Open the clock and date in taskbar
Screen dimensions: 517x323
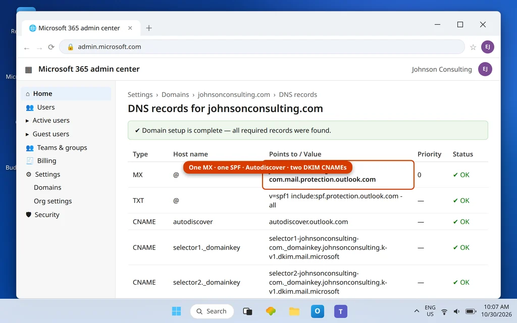coord(496,311)
